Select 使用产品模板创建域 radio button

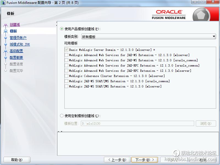[x=62, y=29]
